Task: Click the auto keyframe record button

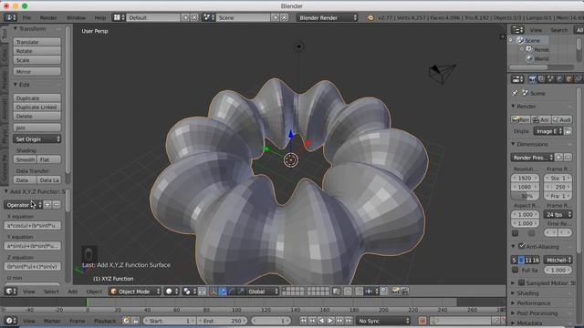Action: click(x=422, y=321)
